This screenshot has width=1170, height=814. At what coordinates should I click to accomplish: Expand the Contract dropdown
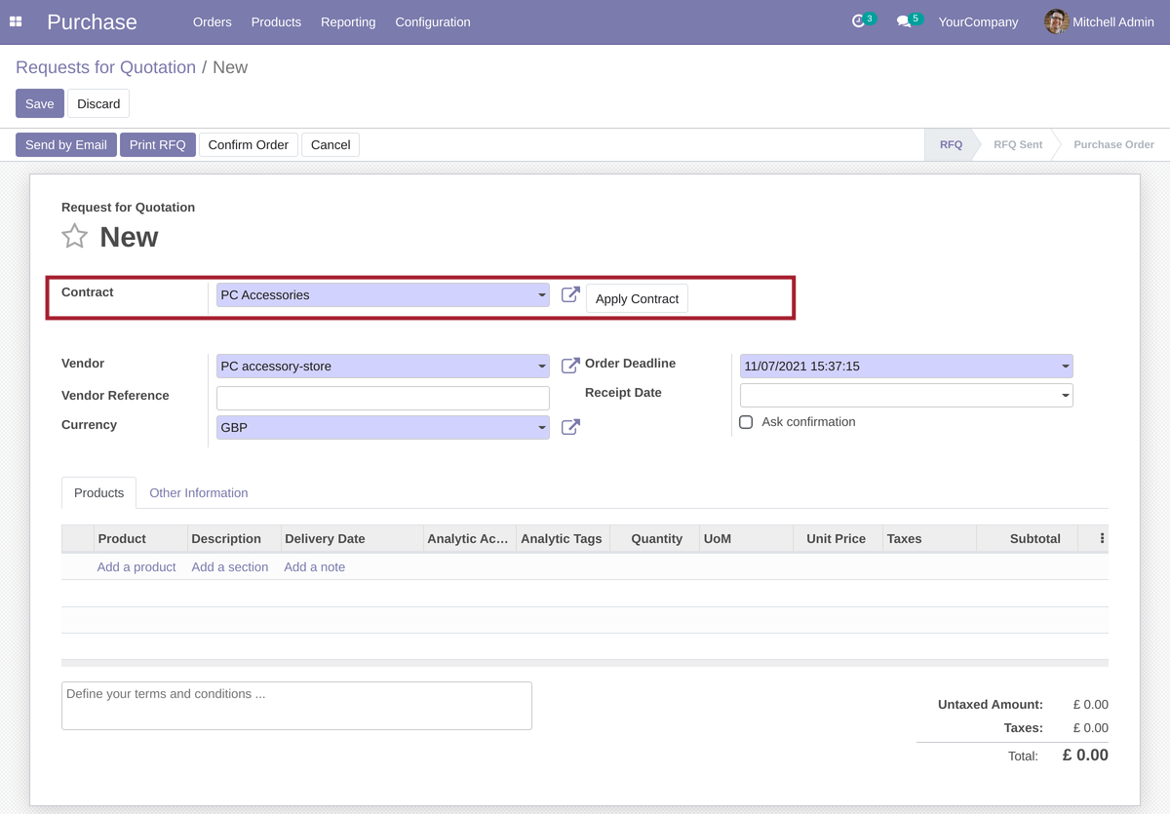542,295
